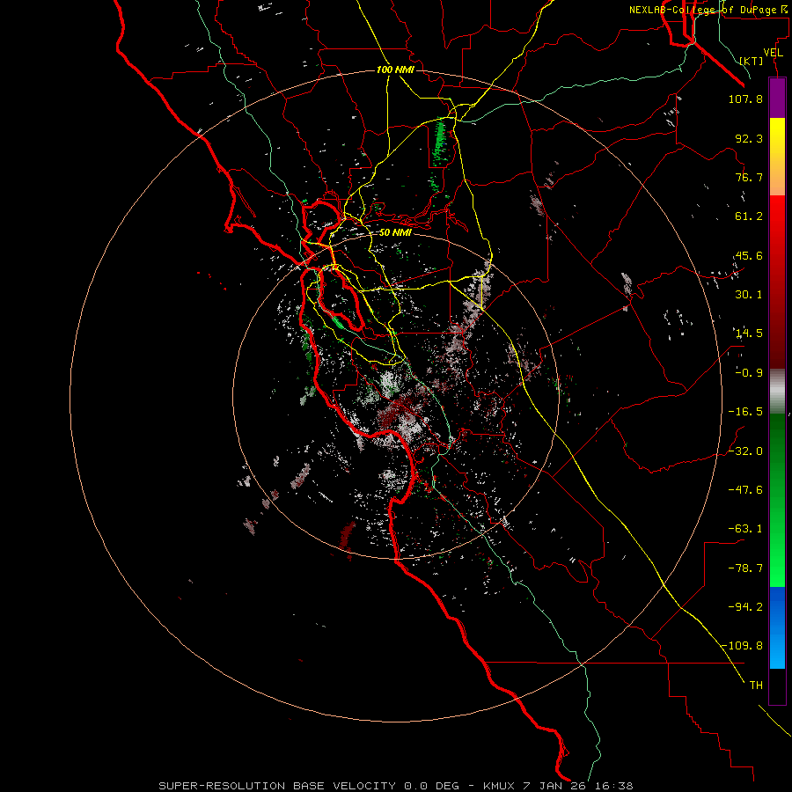Image resolution: width=792 pixels, height=792 pixels.
Task: Select the 45.6 velocity scale value
Action: (x=749, y=255)
